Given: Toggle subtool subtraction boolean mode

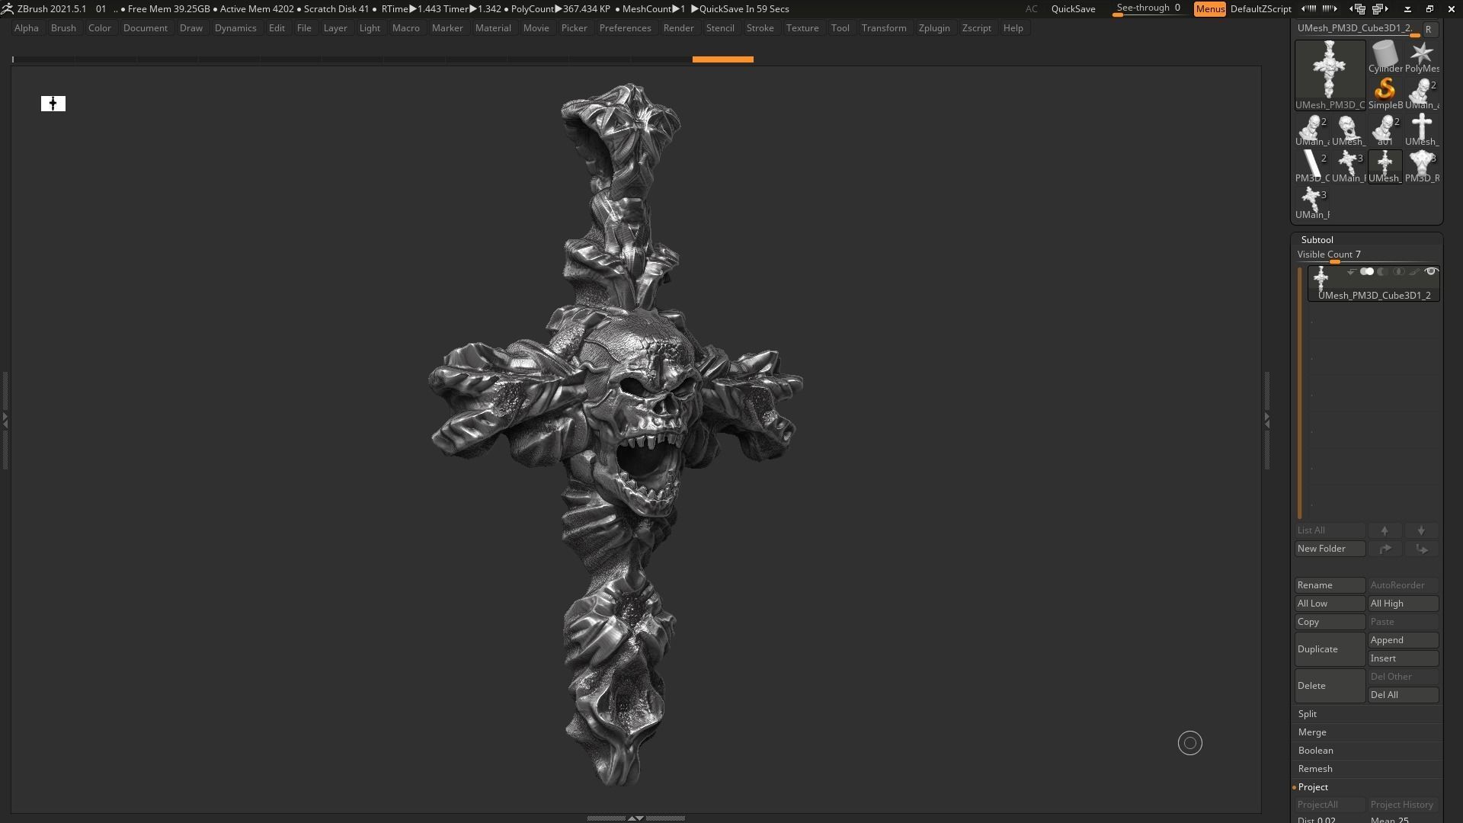Looking at the screenshot, I should point(1382,272).
